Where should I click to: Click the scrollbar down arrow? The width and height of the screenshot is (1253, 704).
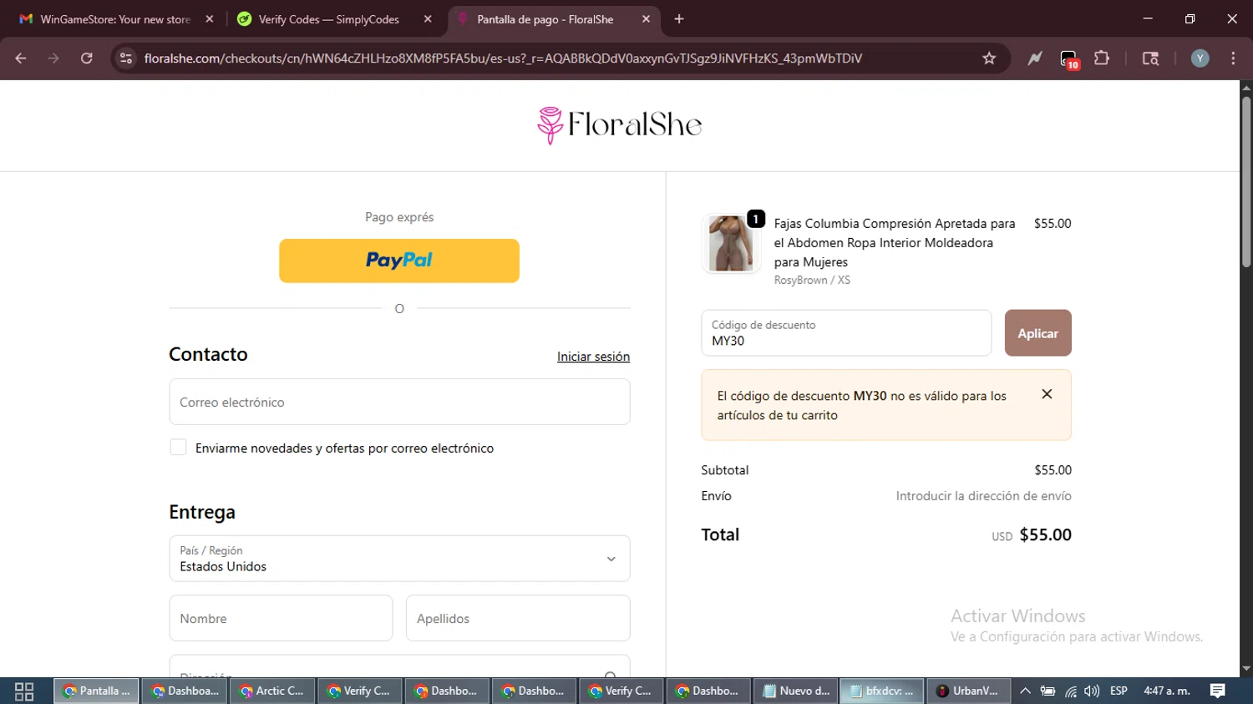(1246, 669)
